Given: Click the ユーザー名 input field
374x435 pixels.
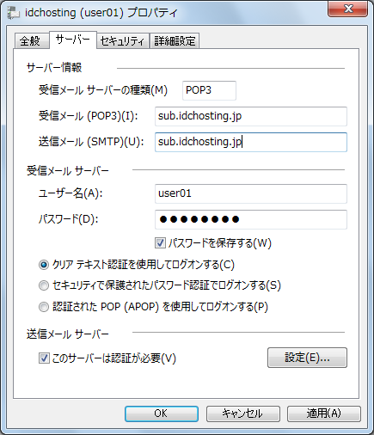Looking at the screenshot, I should tap(251, 193).
